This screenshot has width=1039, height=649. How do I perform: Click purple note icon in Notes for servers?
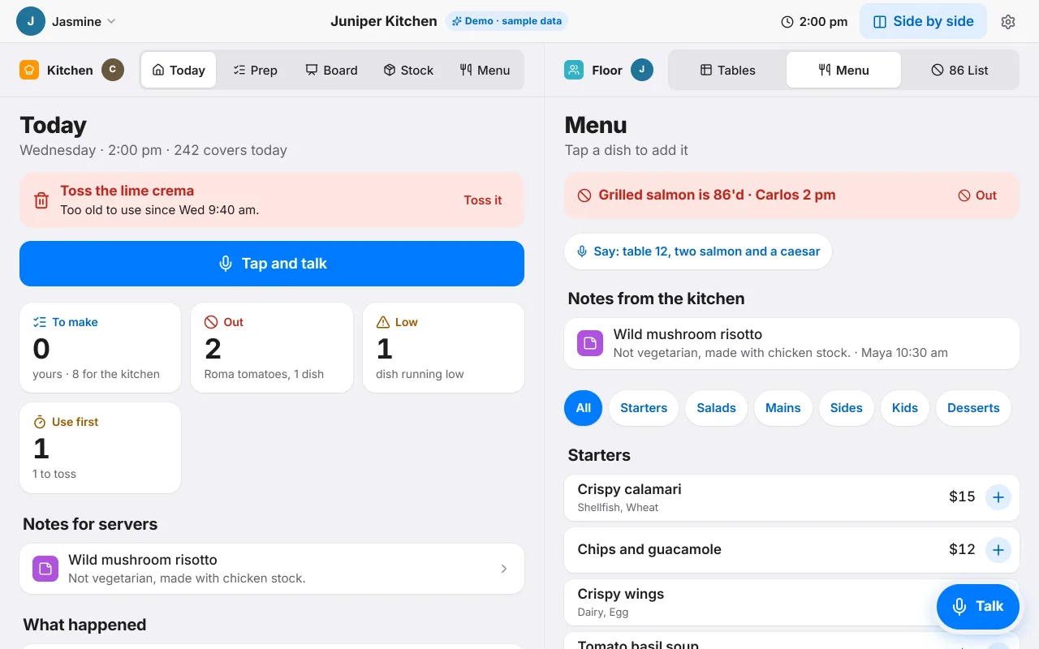[45, 569]
